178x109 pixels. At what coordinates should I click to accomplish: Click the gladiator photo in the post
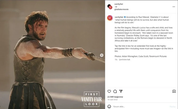(x=52, y=55)
